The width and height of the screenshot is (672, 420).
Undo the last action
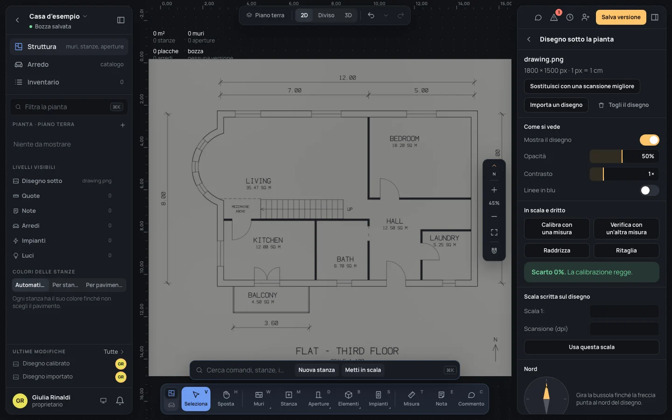(371, 15)
